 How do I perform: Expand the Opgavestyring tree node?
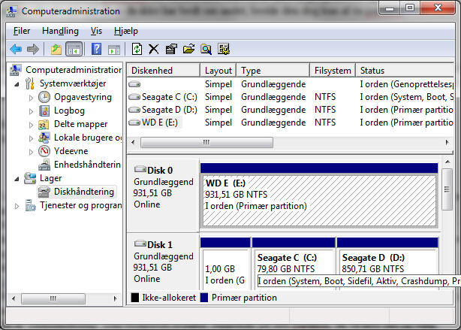pyautogui.click(x=32, y=98)
